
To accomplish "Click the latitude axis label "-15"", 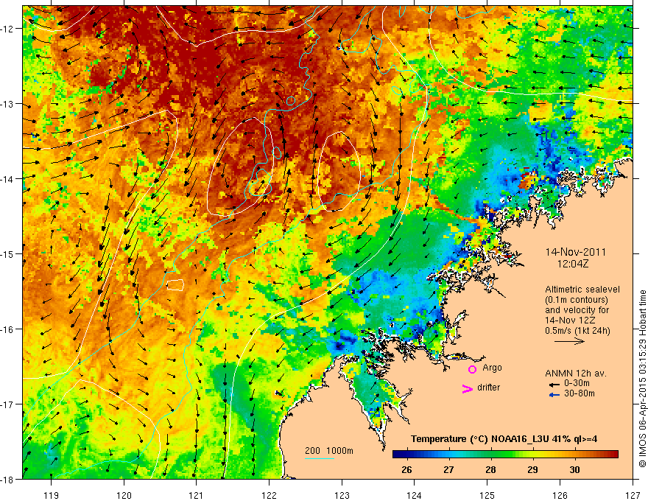I will (7, 253).
